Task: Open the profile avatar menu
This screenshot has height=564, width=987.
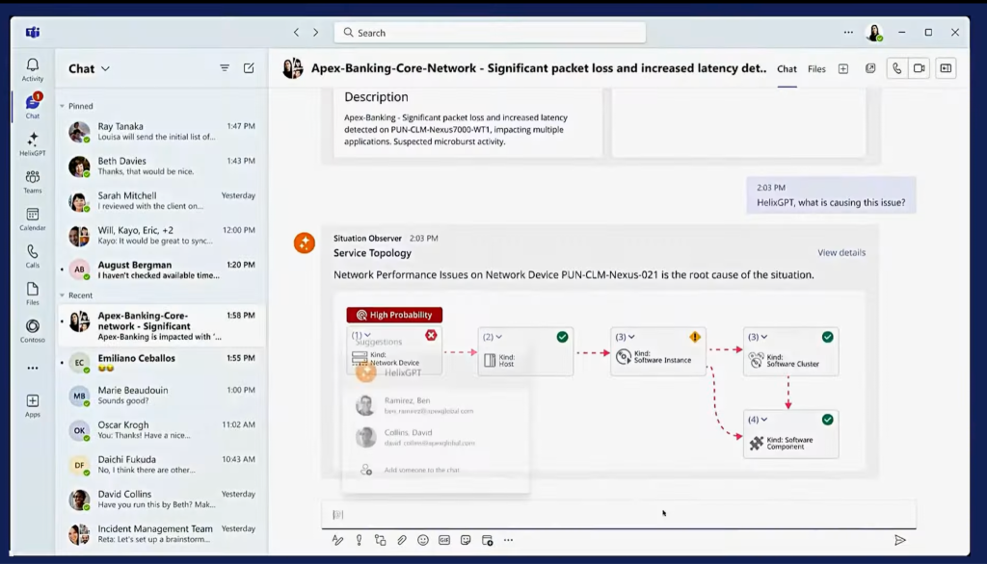Action: click(874, 33)
